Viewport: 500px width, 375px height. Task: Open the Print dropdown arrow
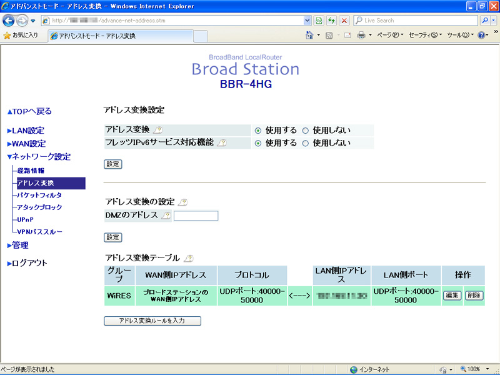click(x=370, y=35)
